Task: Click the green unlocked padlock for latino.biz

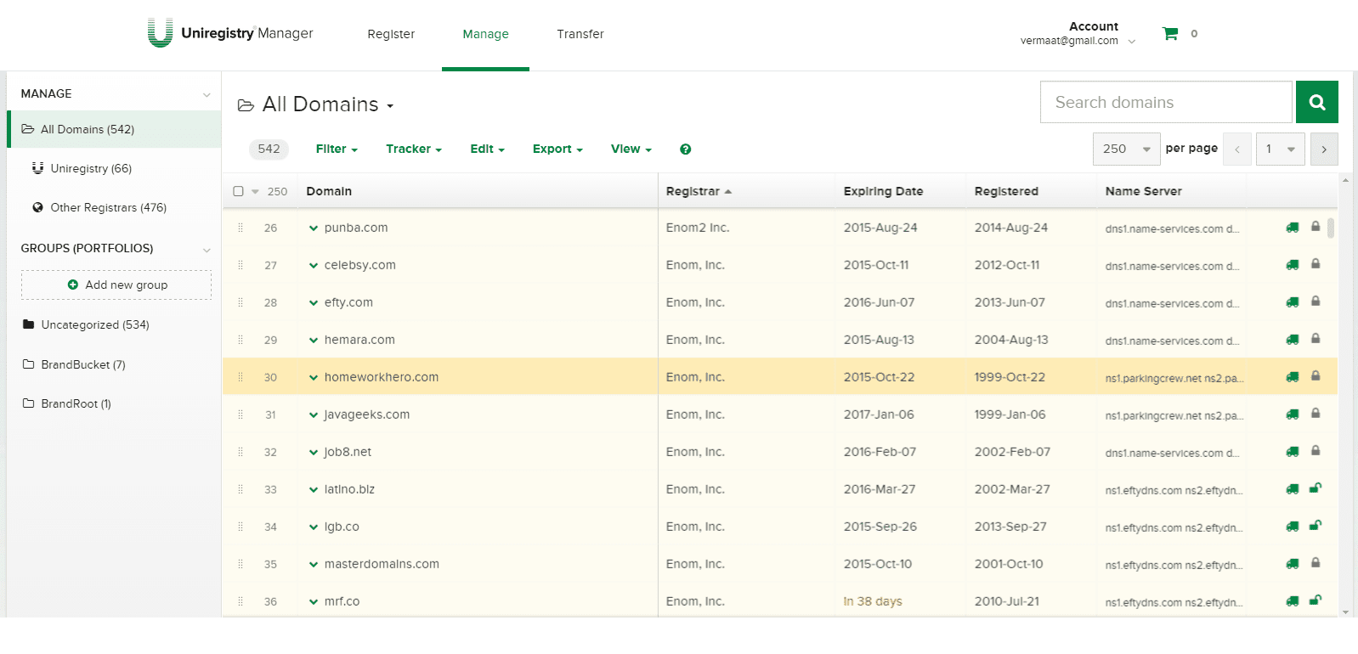Action: (x=1316, y=488)
